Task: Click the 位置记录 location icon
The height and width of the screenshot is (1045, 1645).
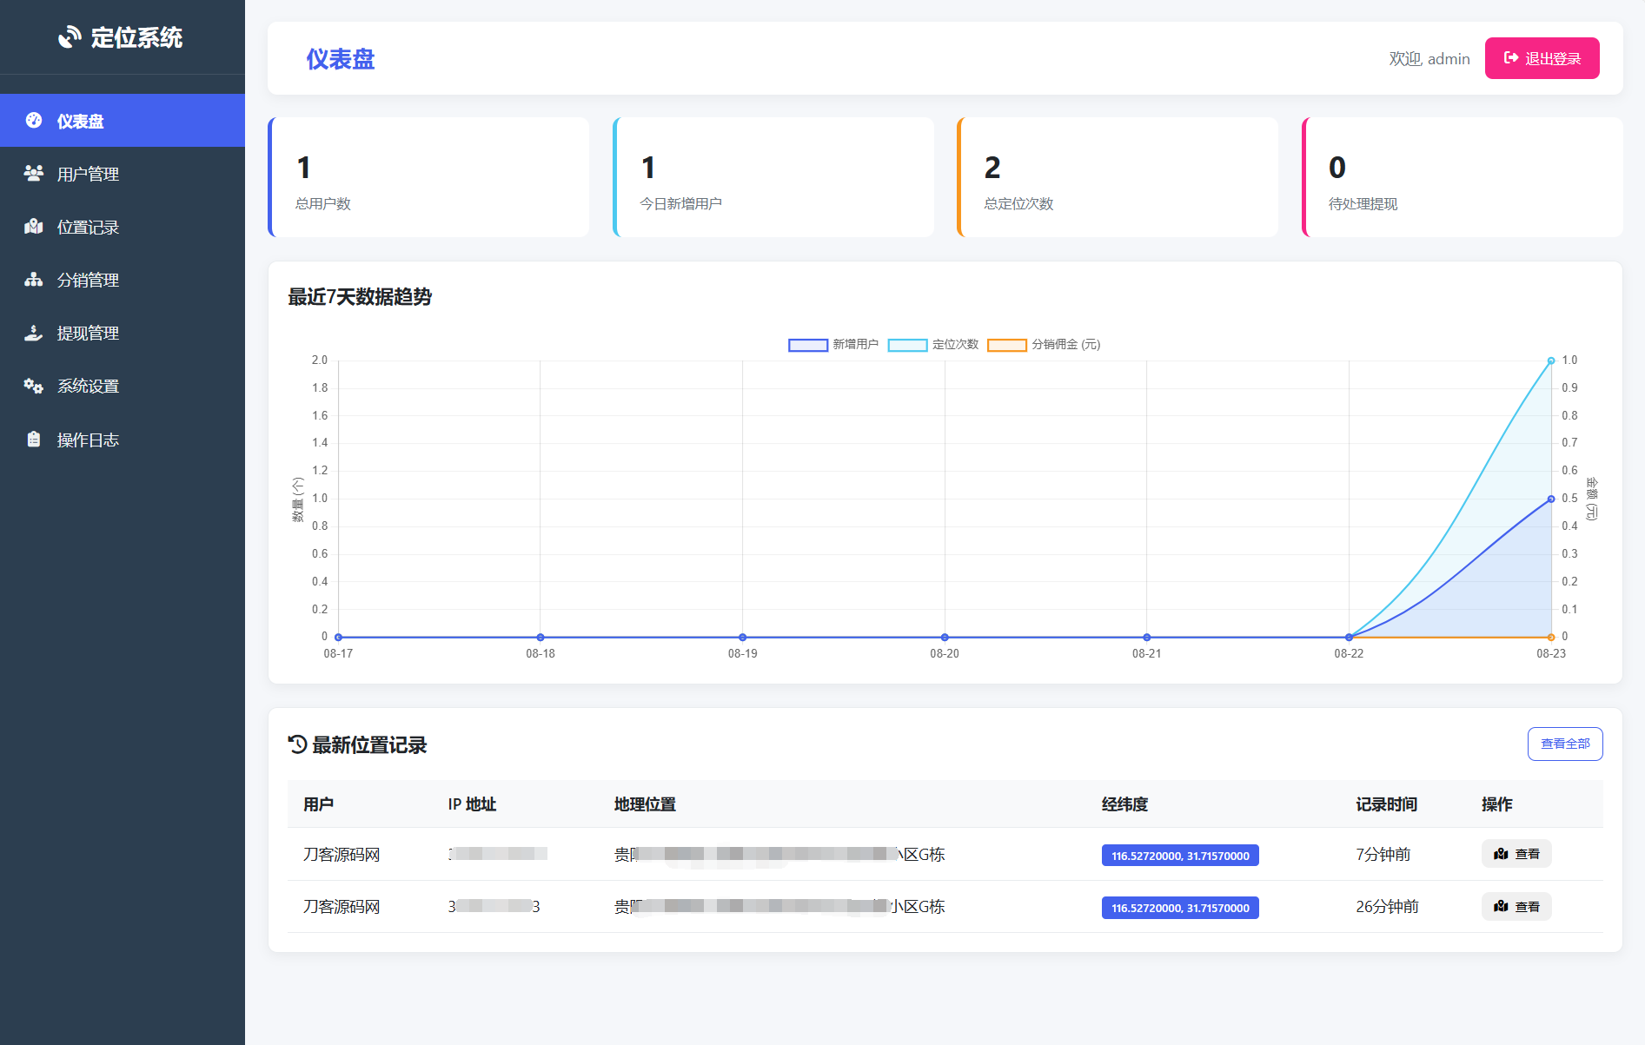Action: [x=34, y=227]
